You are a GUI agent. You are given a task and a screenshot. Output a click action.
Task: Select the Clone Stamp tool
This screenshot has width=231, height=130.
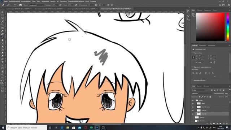pyautogui.click(x=3, y=40)
